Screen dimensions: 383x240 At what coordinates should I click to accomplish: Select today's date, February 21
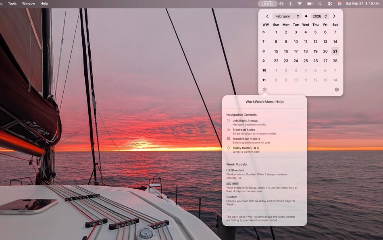tap(335, 51)
